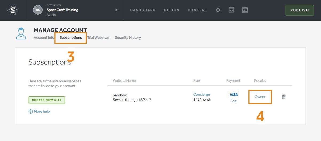Viewport: 321px width, 141px height.
Task: Click the VISA card payment icon
Action: tap(233, 95)
